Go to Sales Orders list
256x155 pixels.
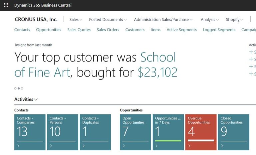pos(108,30)
